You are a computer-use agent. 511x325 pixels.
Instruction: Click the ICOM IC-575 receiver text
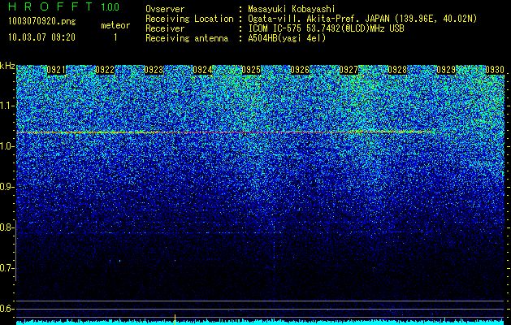tap(326, 28)
